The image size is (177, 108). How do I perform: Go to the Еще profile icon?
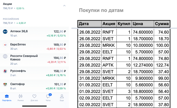[x=62, y=98]
